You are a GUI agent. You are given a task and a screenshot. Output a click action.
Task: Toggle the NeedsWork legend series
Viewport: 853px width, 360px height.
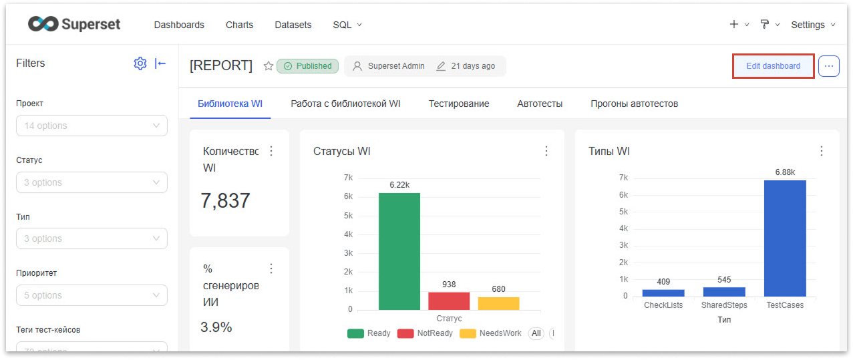[x=491, y=333]
